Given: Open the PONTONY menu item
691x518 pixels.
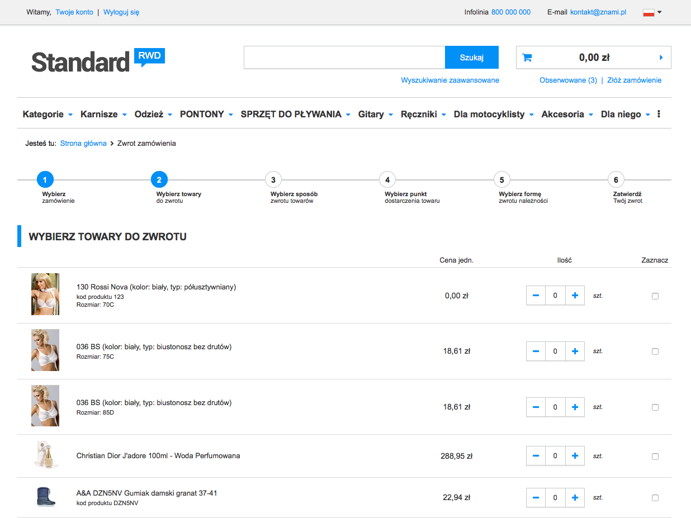Looking at the screenshot, I should click(206, 114).
